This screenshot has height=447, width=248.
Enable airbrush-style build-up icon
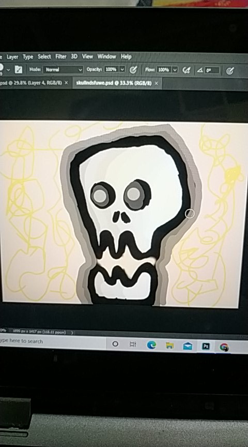[x=186, y=70]
